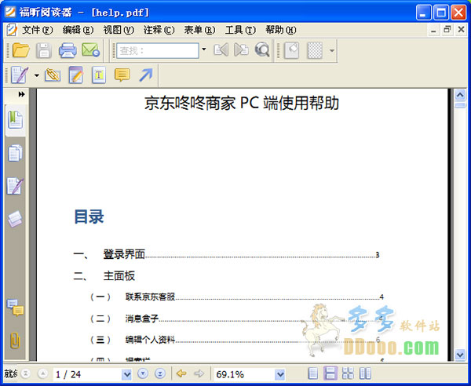Click the 目录 heading text
This screenshot has height=386, width=471.
click(89, 217)
